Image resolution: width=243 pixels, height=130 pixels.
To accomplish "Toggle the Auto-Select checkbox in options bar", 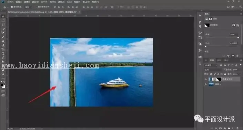I will coord(12,7).
